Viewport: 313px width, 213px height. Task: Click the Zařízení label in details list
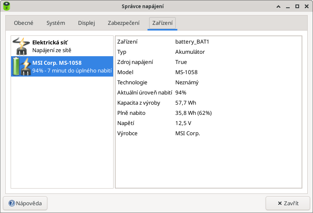[x=127, y=42]
